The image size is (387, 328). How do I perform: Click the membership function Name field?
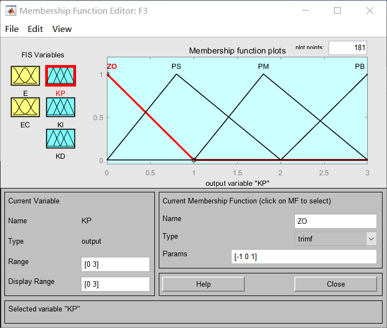336,221
